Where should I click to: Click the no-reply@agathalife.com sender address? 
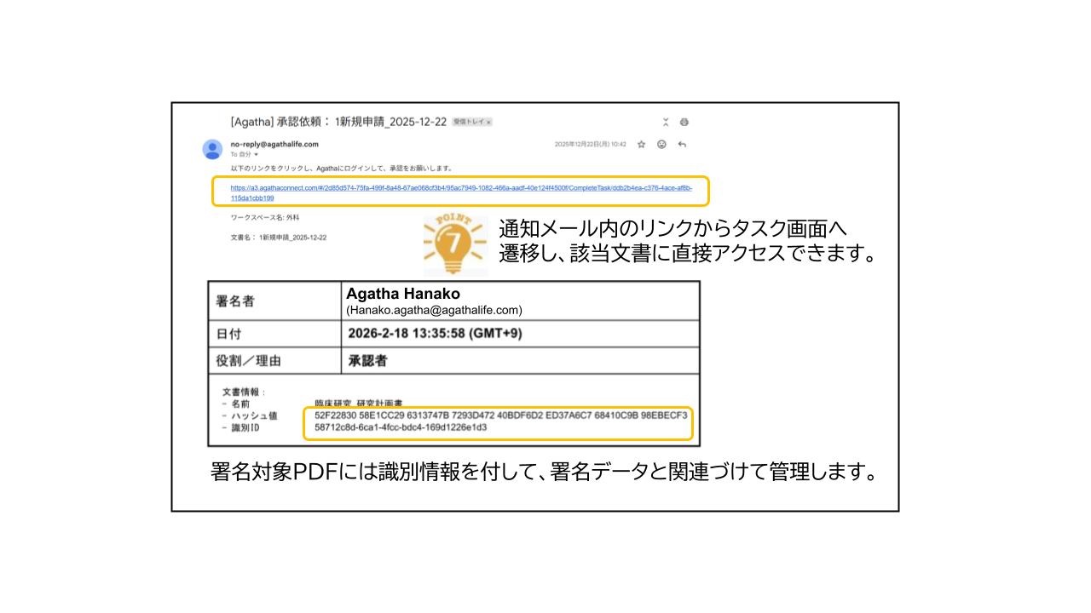pos(273,143)
